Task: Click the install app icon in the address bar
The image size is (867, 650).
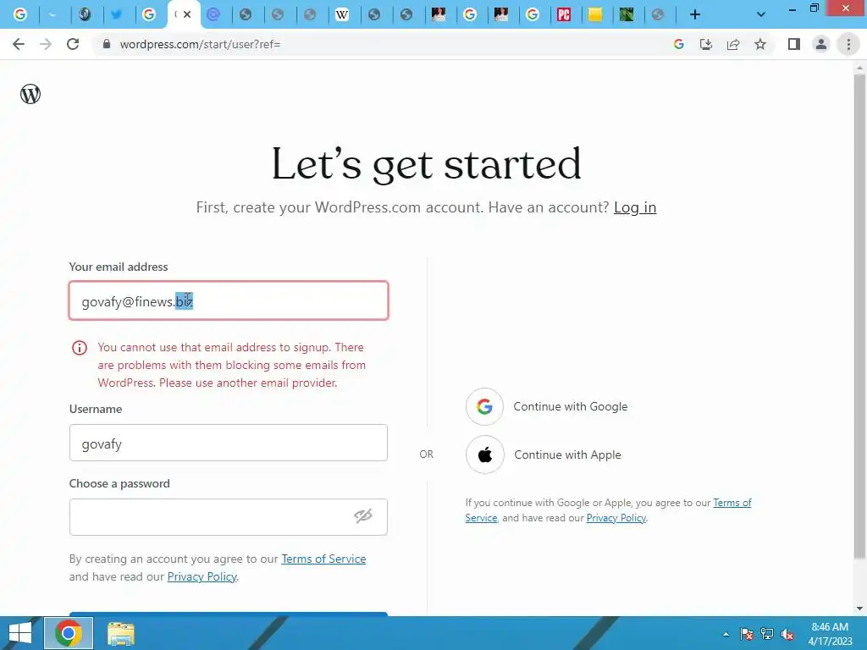Action: tap(705, 44)
